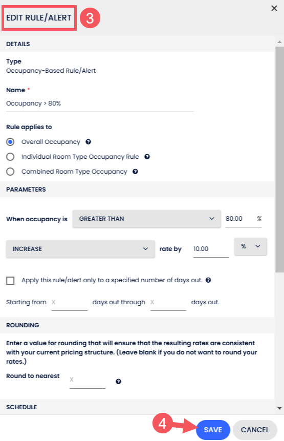This screenshot has height=441, width=284.
Task: Click scrollbar down arrow at the bottom
Action: 279,408
